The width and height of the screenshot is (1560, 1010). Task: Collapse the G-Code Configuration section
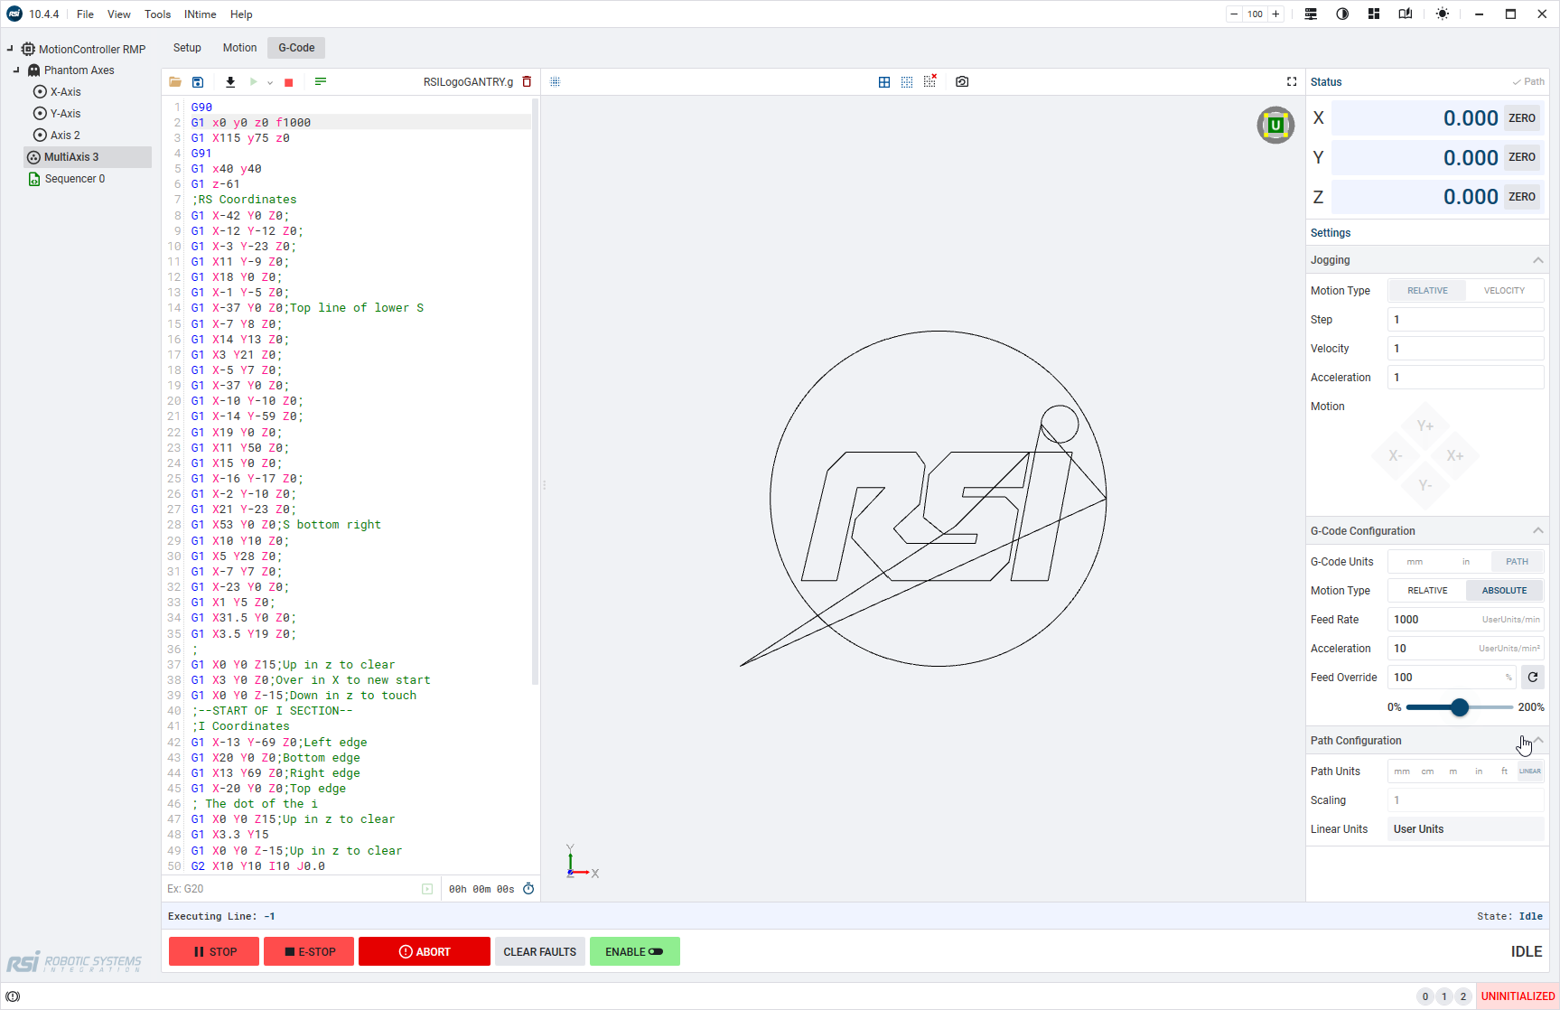(1537, 531)
